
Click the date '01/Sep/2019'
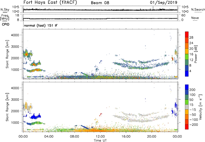tap(163, 2)
